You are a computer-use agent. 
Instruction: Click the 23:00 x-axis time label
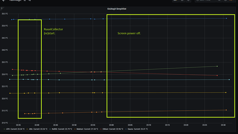[x=111, y=125]
